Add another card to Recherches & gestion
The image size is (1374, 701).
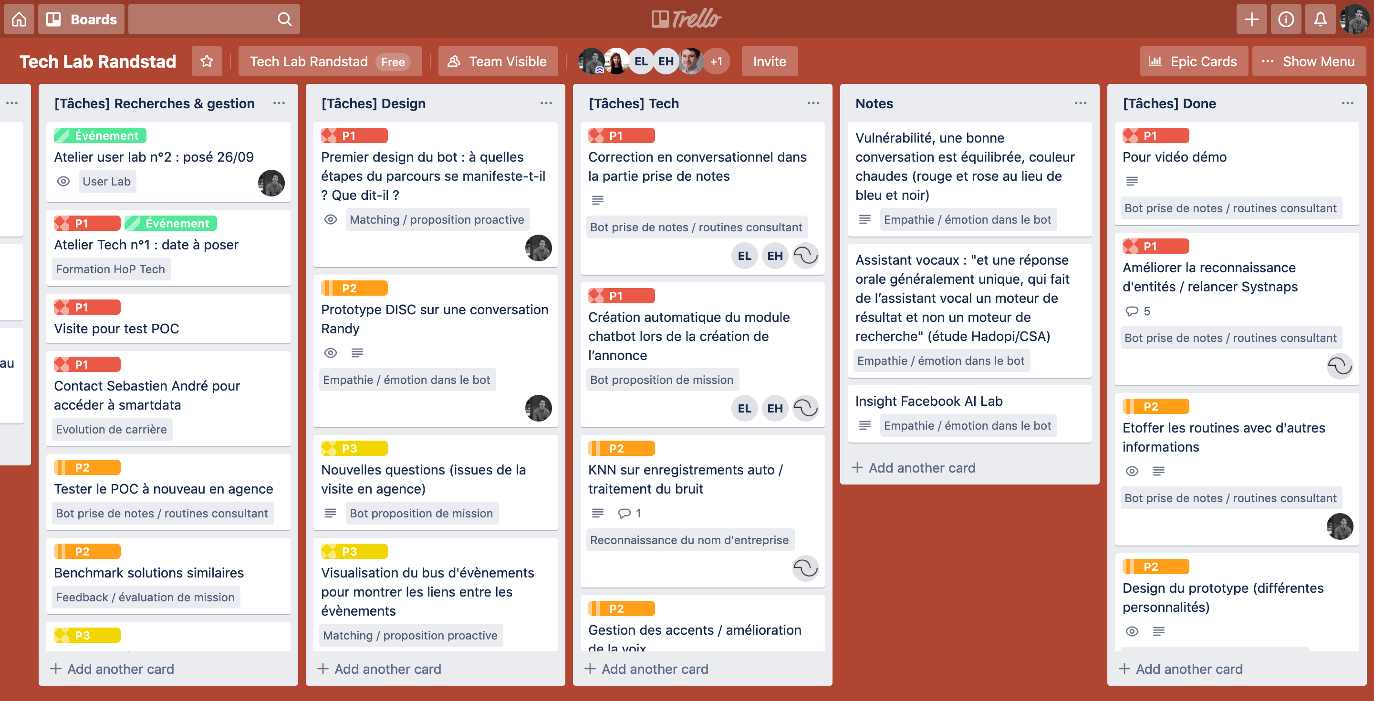click(113, 669)
